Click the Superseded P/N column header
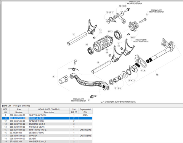This screenshot has width=183, height=143. click(85, 111)
